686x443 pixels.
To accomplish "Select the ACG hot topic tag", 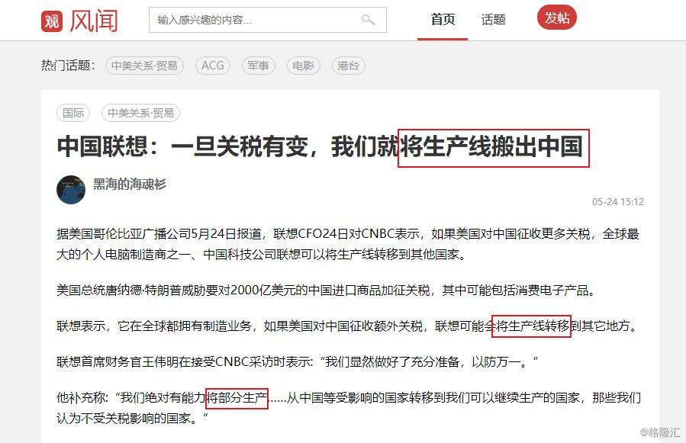I will click(x=213, y=66).
